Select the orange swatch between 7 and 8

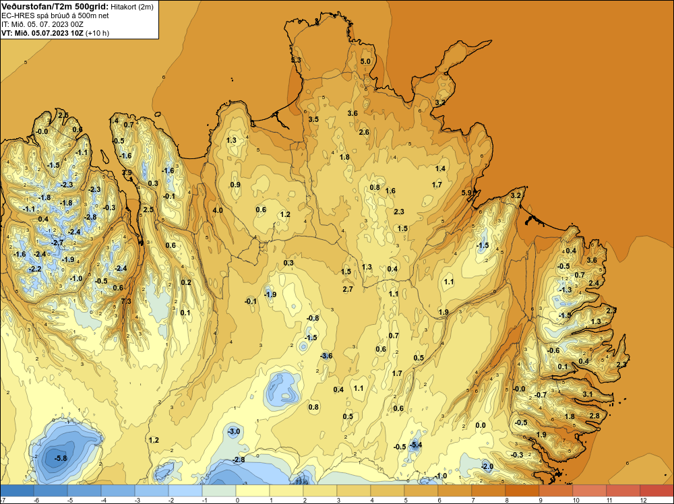tap(488, 491)
